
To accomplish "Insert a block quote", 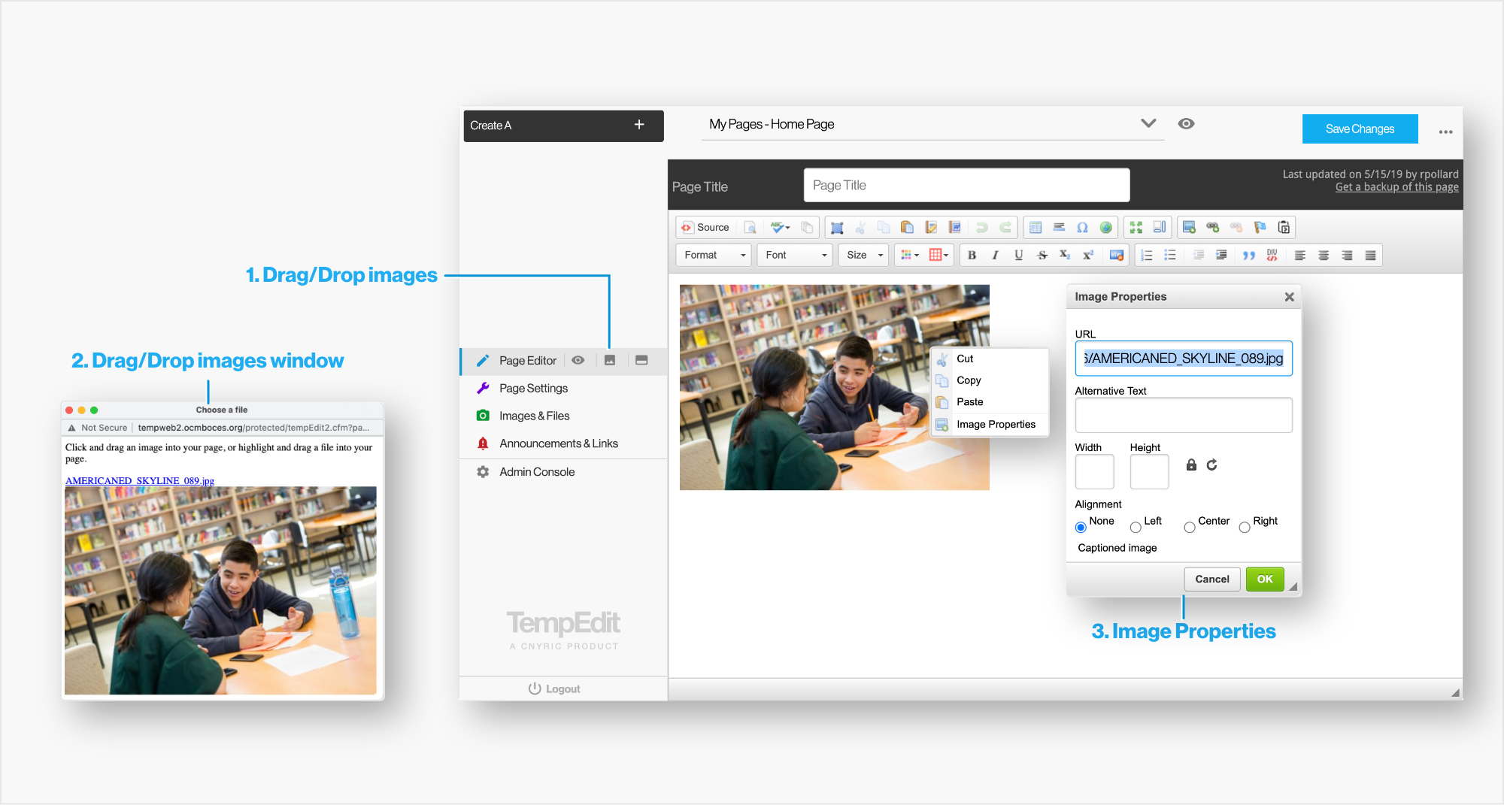I will click(1249, 255).
